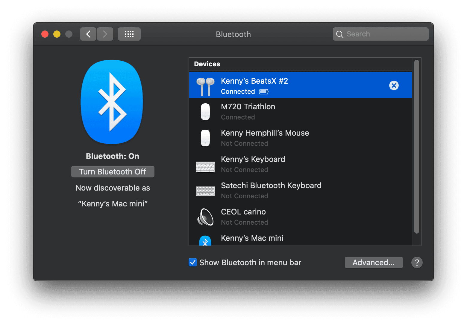Click Kenny's Keyboard icon
Image resolution: width=467 pixels, height=325 pixels.
[x=205, y=167]
